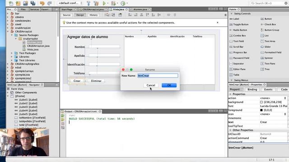Open the icon property dropdown
289x162 pixels.
(x=285, y=114)
